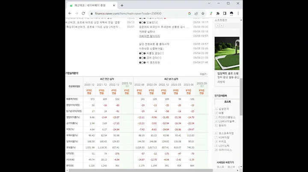Select the 코스피 popular search tab
The image size is (308, 172).
[x=227, y=102]
